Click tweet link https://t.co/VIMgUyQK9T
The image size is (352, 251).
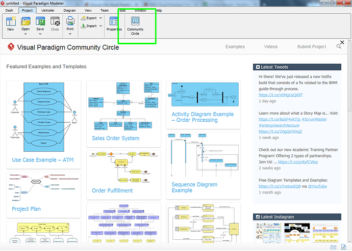[x=281, y=95]
